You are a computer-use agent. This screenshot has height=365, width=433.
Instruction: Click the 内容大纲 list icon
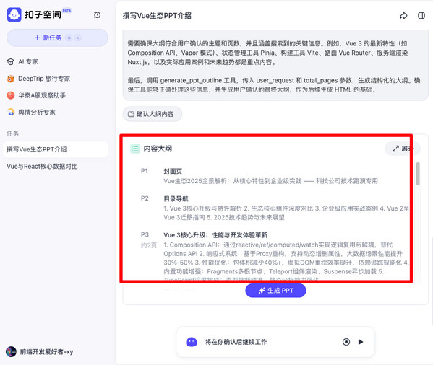pyautogui.click(x=135, y=149)
